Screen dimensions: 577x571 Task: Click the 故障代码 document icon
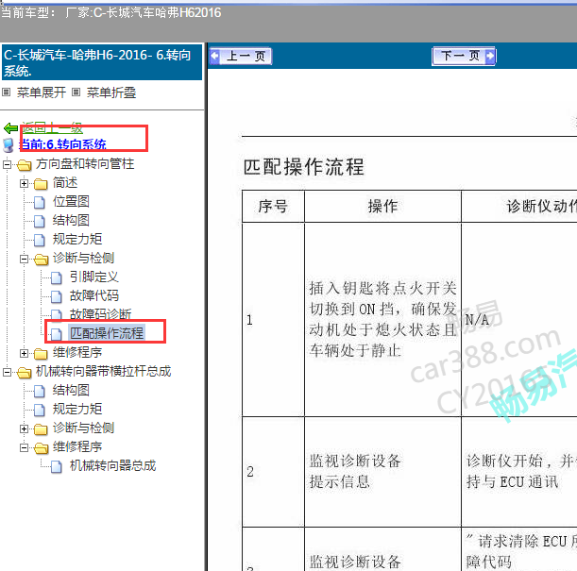point(57,296)
